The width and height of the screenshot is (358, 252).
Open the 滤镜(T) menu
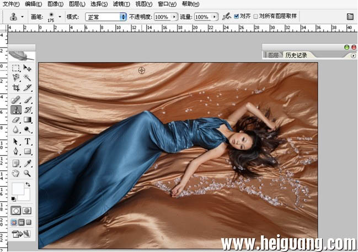coord(121,4)
